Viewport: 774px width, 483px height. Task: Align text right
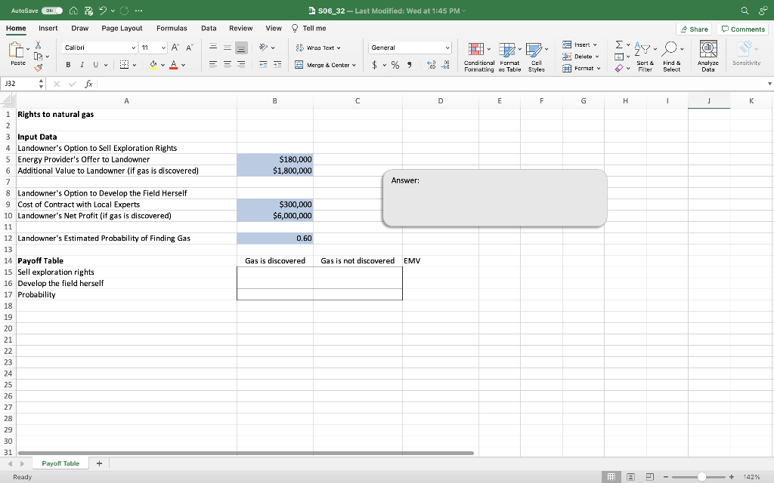[x=241, y=64]
